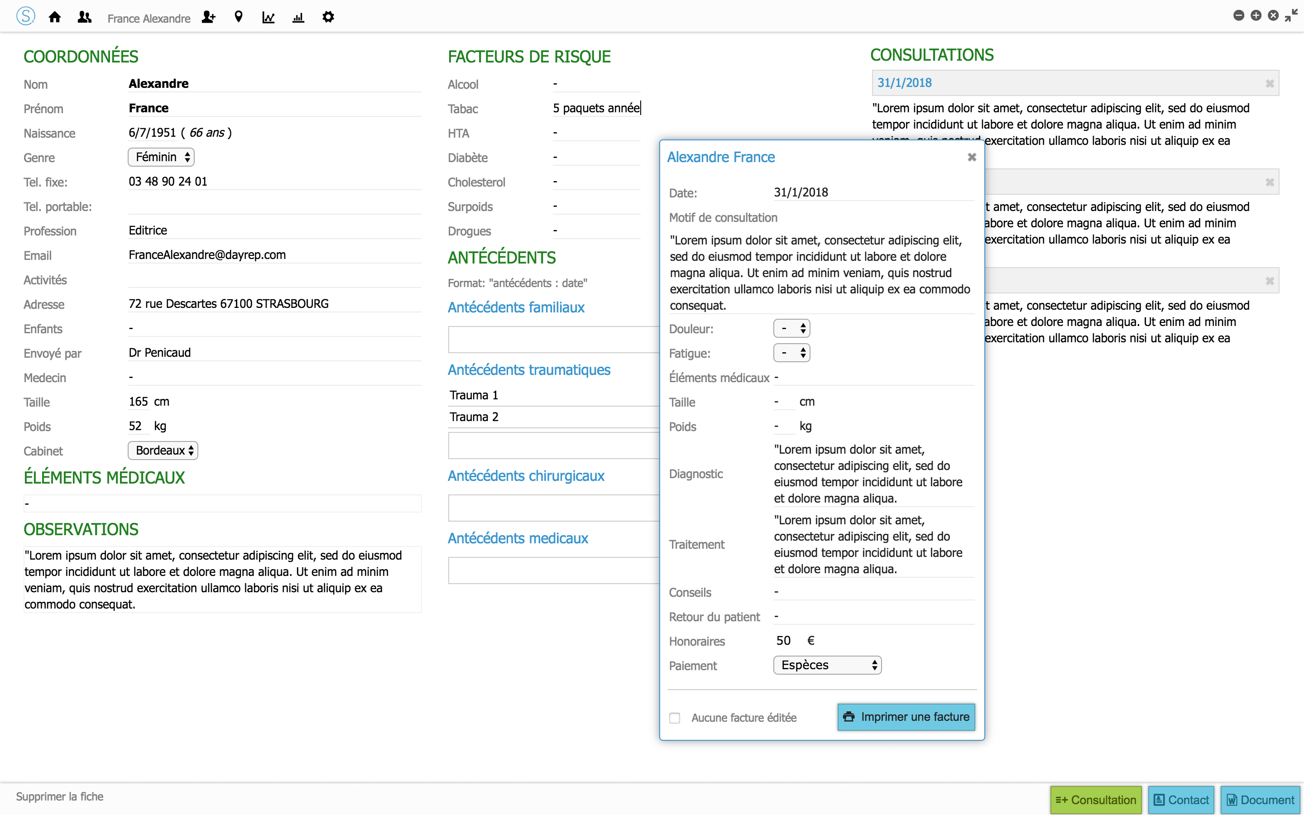The height and width of the screenshot is (815, 1304).
Task: Open the Cabinet Bordeaux dropdown
Action: coord(163,451)
